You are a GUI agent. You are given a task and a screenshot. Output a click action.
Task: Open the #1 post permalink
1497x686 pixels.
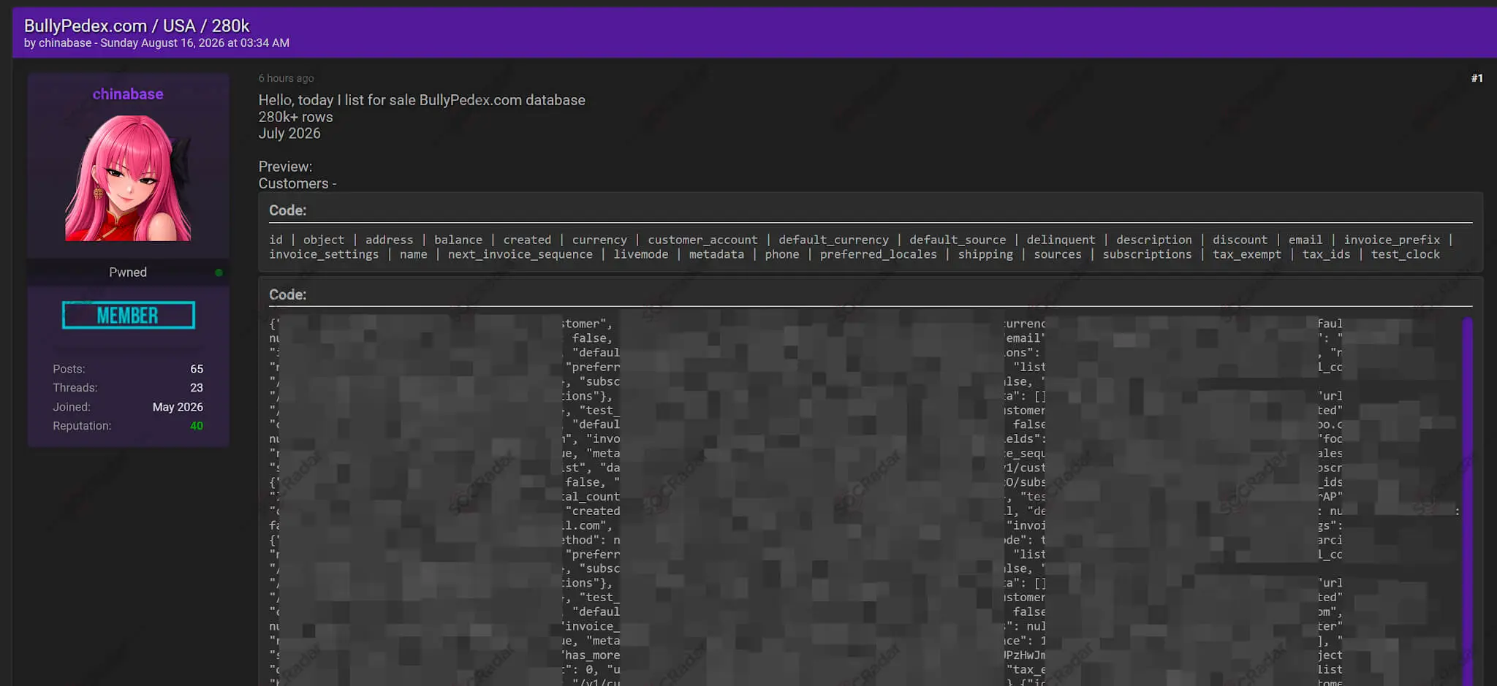click(1477, 78)
